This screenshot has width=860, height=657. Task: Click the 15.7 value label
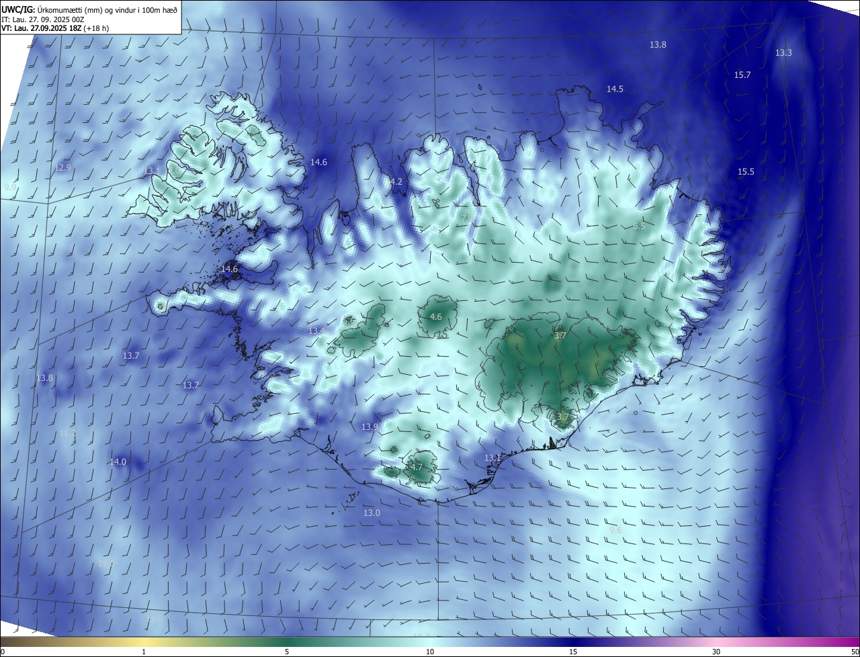(742, 75)
